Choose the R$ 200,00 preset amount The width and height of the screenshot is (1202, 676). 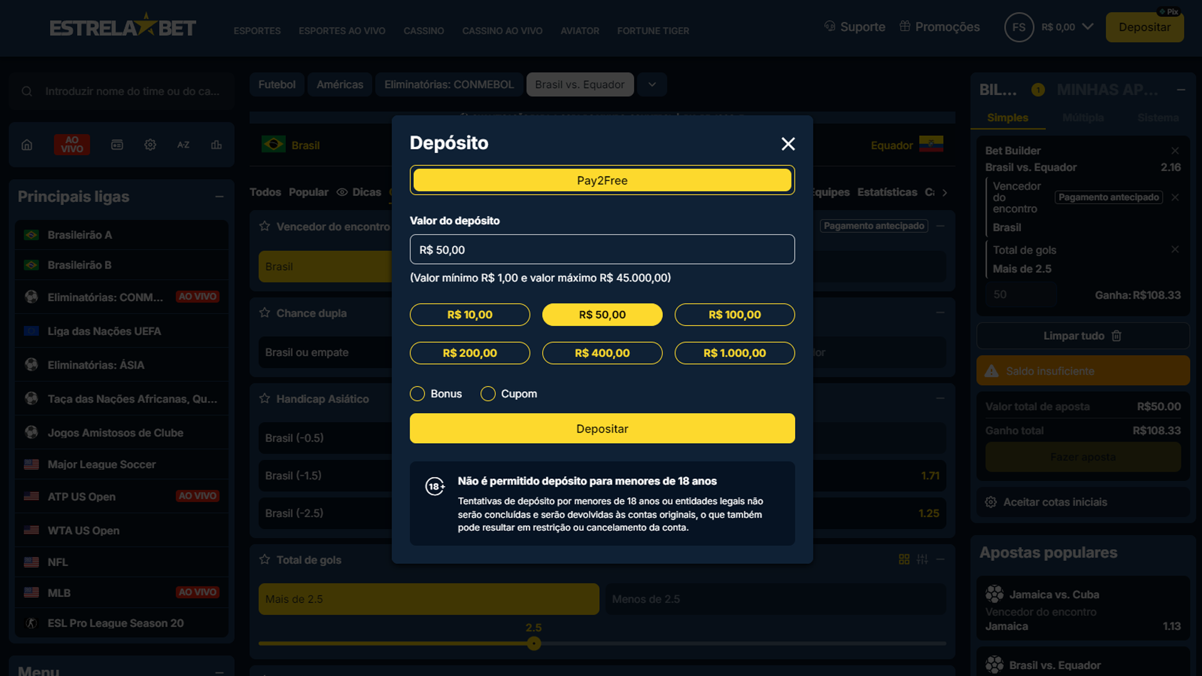point(470,353)
